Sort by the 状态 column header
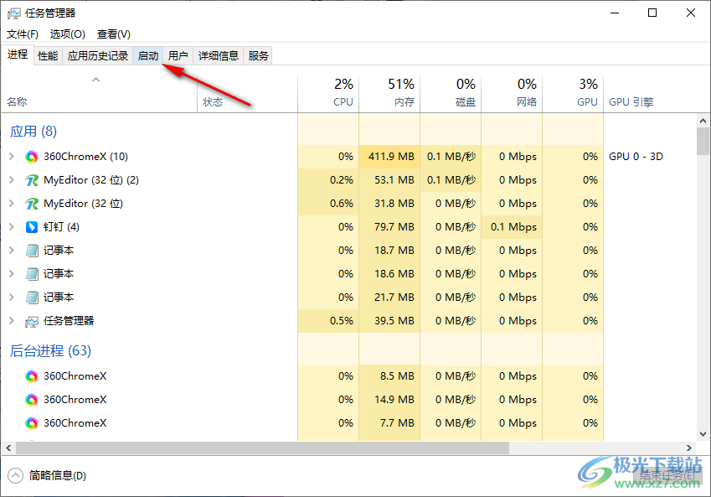 [x=247, y=94]
